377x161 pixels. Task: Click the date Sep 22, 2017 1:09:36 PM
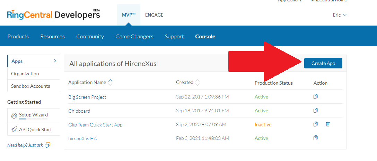pos(202,97)
